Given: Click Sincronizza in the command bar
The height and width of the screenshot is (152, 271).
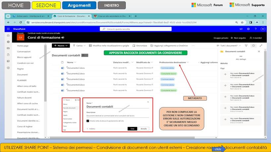Looking at the screenshot, I should click(x=140, y=46).
